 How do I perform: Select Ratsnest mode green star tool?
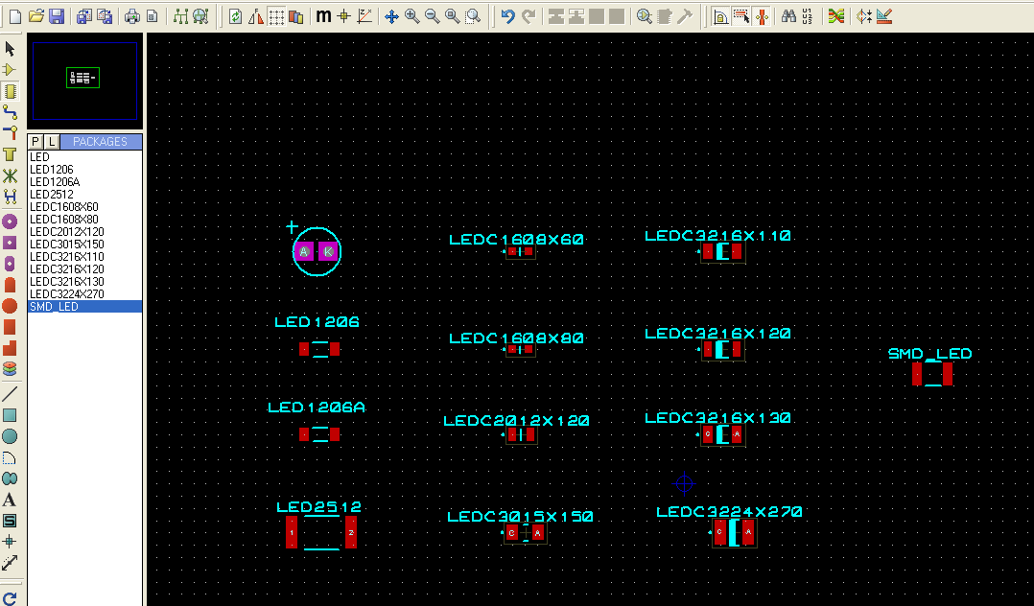coord(10,175)
